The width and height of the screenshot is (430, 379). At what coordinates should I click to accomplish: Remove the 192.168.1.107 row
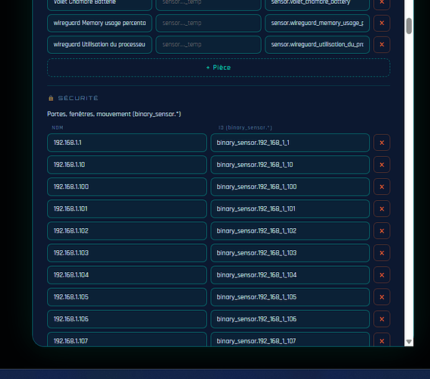pos(381,340)
